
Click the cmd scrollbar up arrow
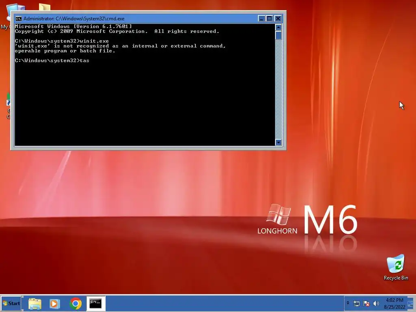pos(278,27)
